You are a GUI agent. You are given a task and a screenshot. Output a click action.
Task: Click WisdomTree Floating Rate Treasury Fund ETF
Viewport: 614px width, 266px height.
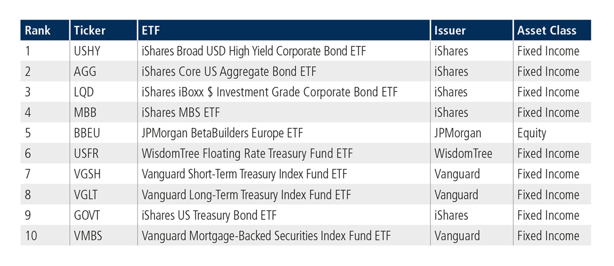[x=247, y=154]
